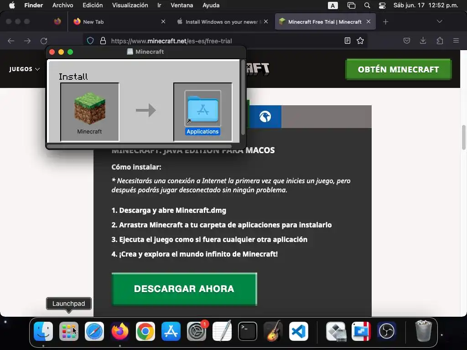Image resolution: width=467 pixels, height=350 pixels.
Task: Open Spotlight search in menu bar
Action: (367, 5)
